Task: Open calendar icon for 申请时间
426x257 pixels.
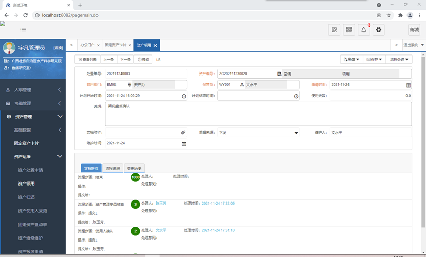Action: coord(409,85)
